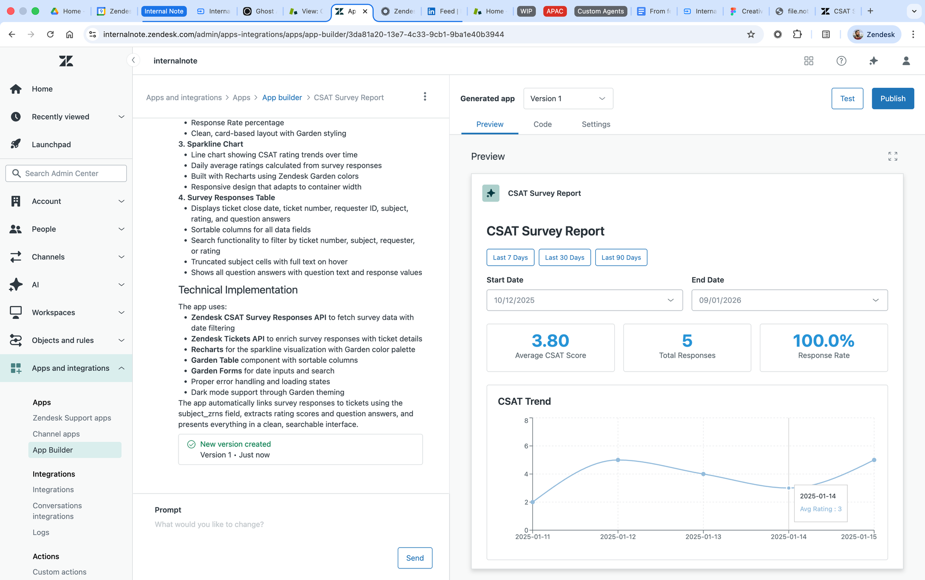The image size is (925, 580).
Task: Click the AI sparkle icon in header
Action: (x=873, y=61)
